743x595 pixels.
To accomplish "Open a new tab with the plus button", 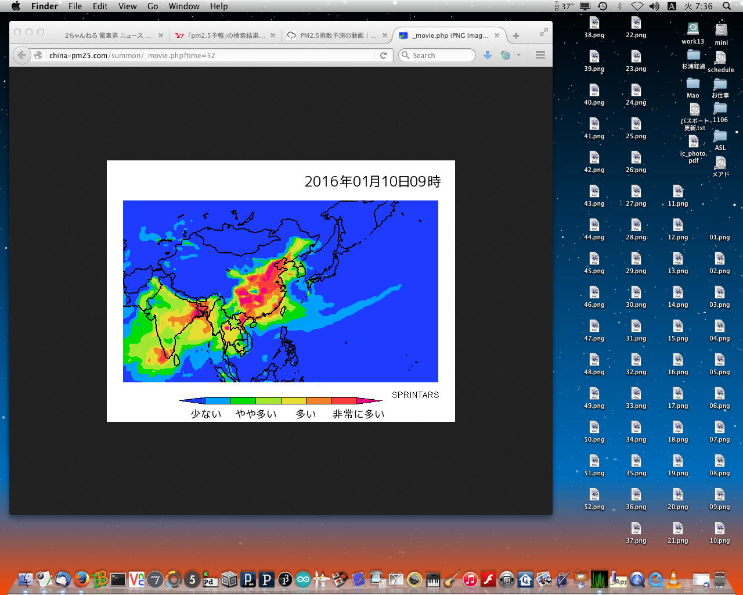I will [516, 35].
